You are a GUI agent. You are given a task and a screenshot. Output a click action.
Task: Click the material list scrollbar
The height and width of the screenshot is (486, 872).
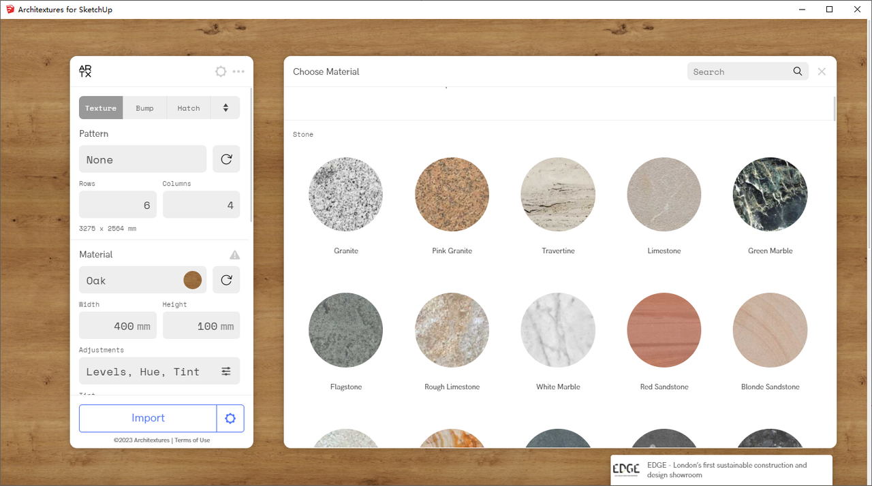coord(835,108)
